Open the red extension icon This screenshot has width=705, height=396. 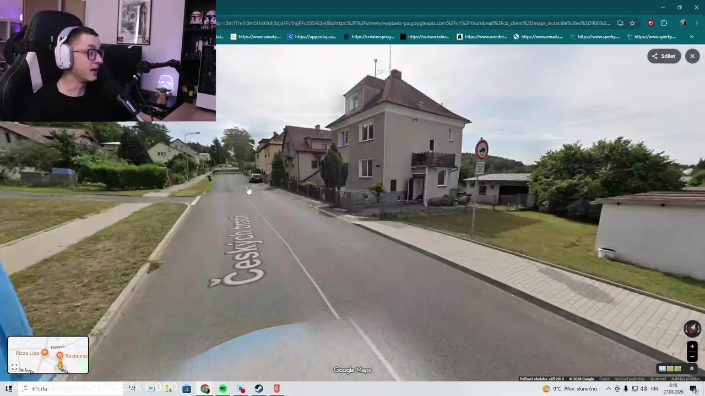650,23
